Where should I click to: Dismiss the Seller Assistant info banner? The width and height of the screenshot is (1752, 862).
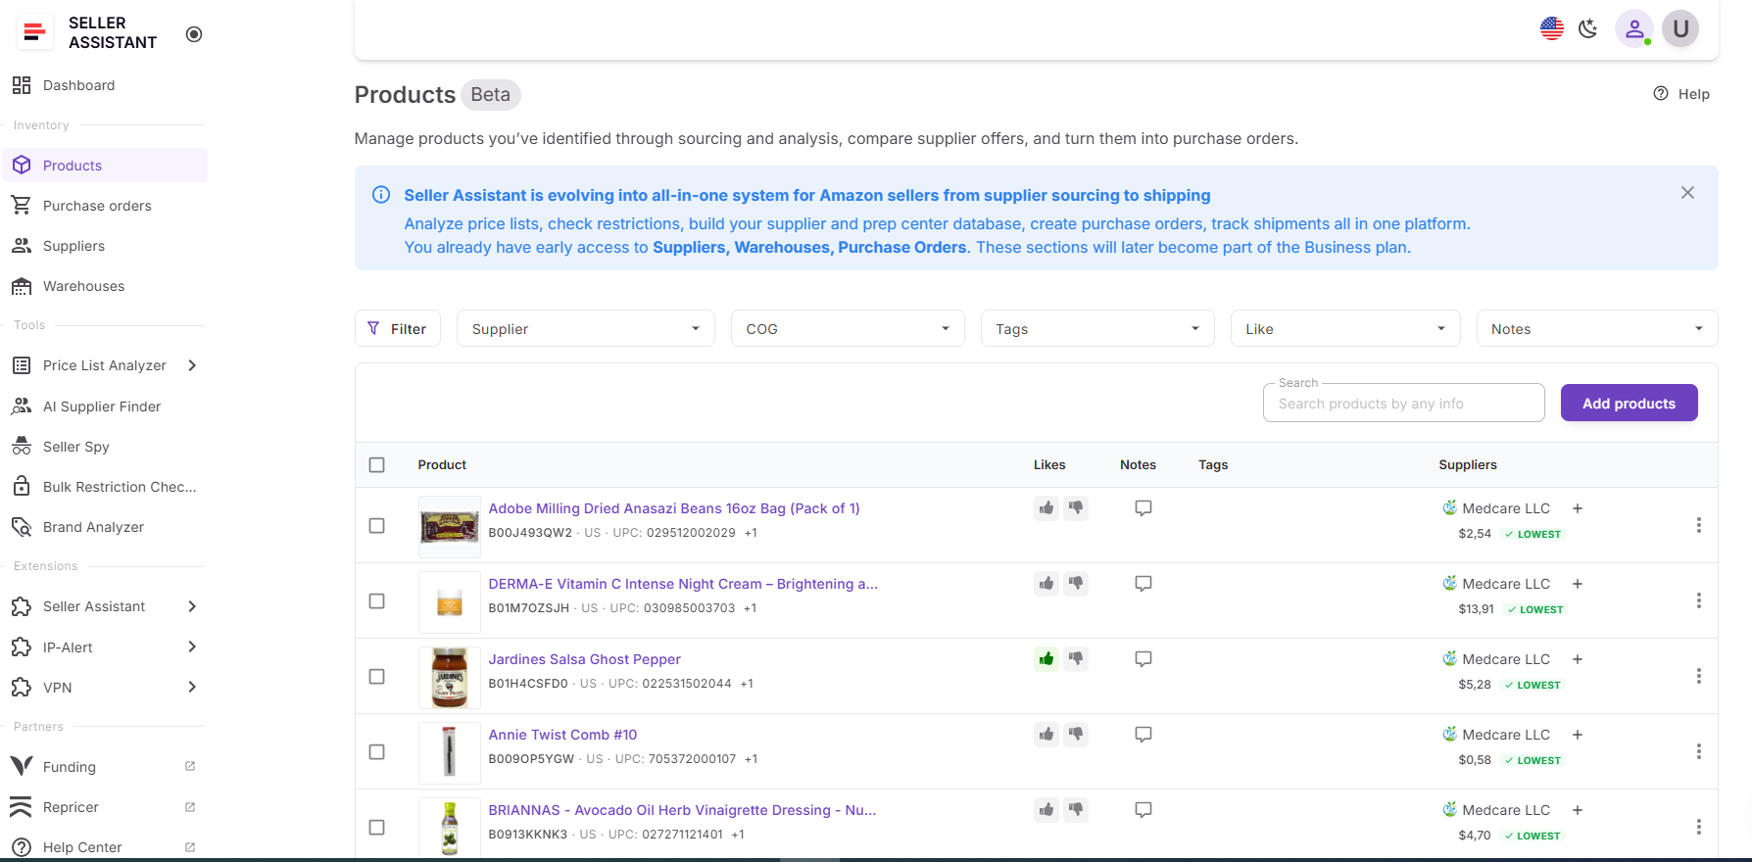click(x=1687, y=193)
